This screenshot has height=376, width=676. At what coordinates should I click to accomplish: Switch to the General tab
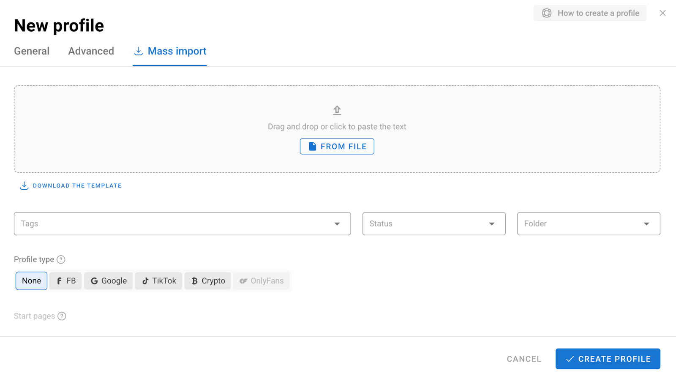point(32,51)
